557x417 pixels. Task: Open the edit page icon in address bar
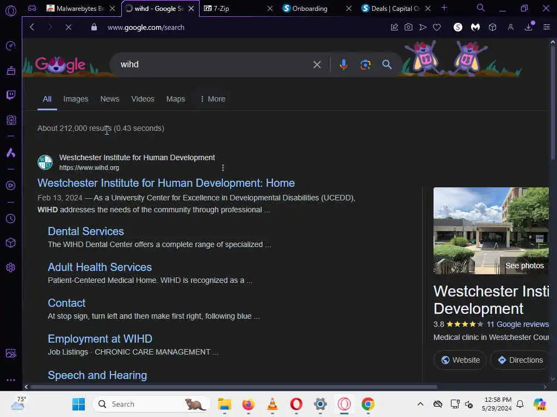[x=394, y=27]
